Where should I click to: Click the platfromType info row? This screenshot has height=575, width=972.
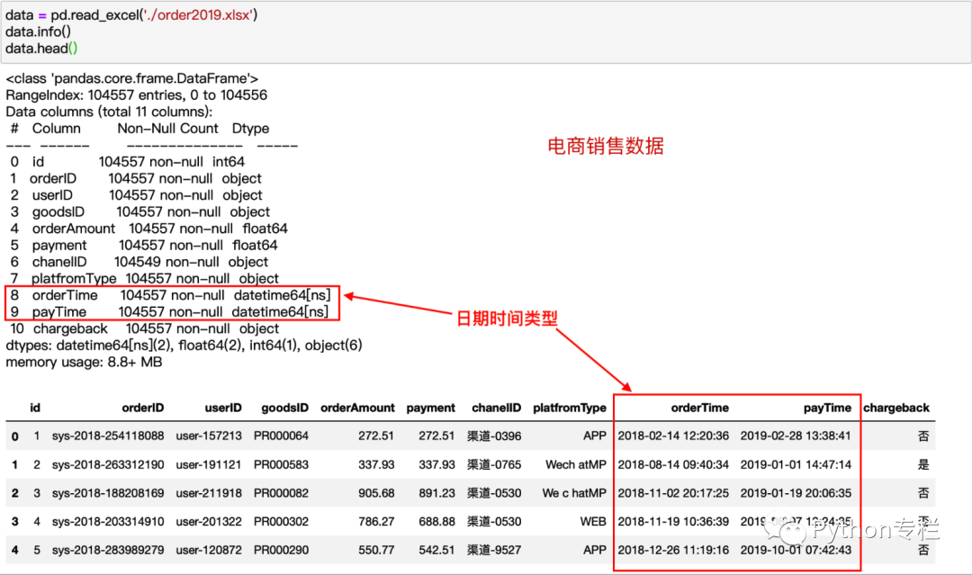pyautogui.click(x=144, y=279)
